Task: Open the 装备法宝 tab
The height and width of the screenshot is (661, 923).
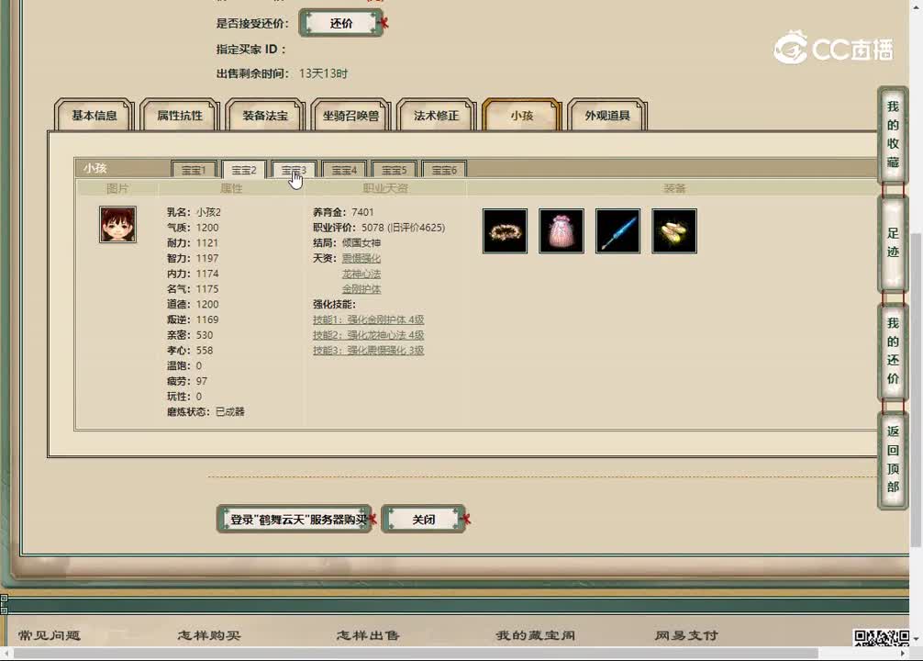Action: pos(265,116)
